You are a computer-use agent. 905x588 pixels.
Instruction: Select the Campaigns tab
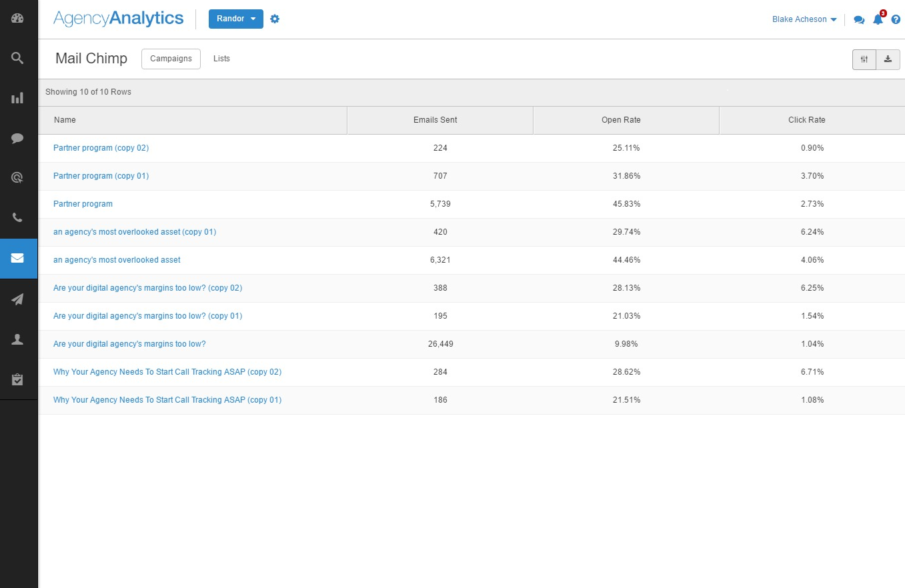pos(171,59)
